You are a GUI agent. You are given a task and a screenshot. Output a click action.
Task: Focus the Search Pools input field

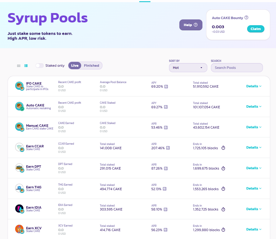[x=237, y=68]
